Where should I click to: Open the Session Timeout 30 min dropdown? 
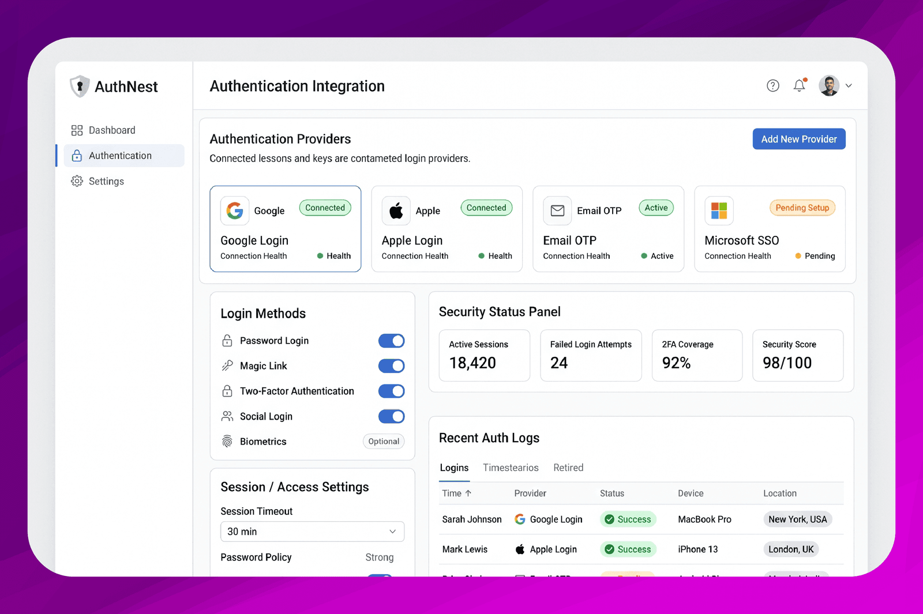(x=312, y=532)
